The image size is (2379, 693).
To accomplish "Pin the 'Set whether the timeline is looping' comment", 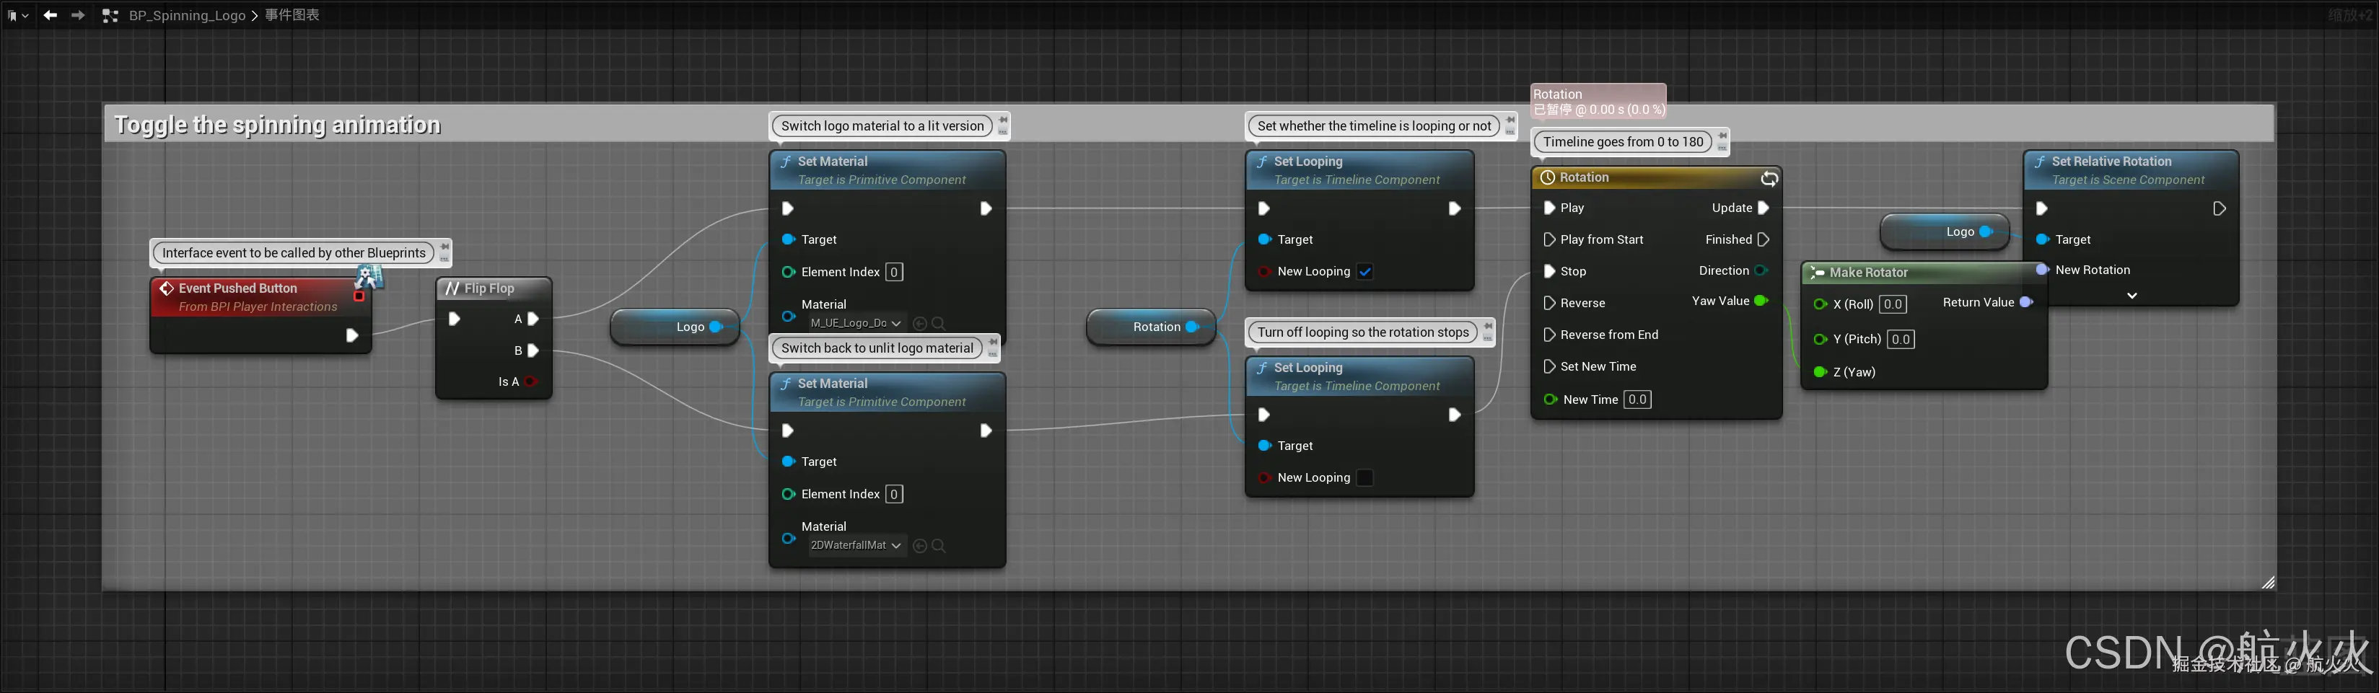I will click(1511, 120).
